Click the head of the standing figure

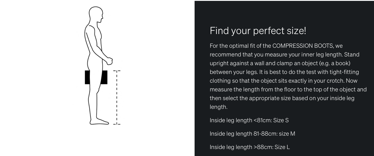(96, 15)
